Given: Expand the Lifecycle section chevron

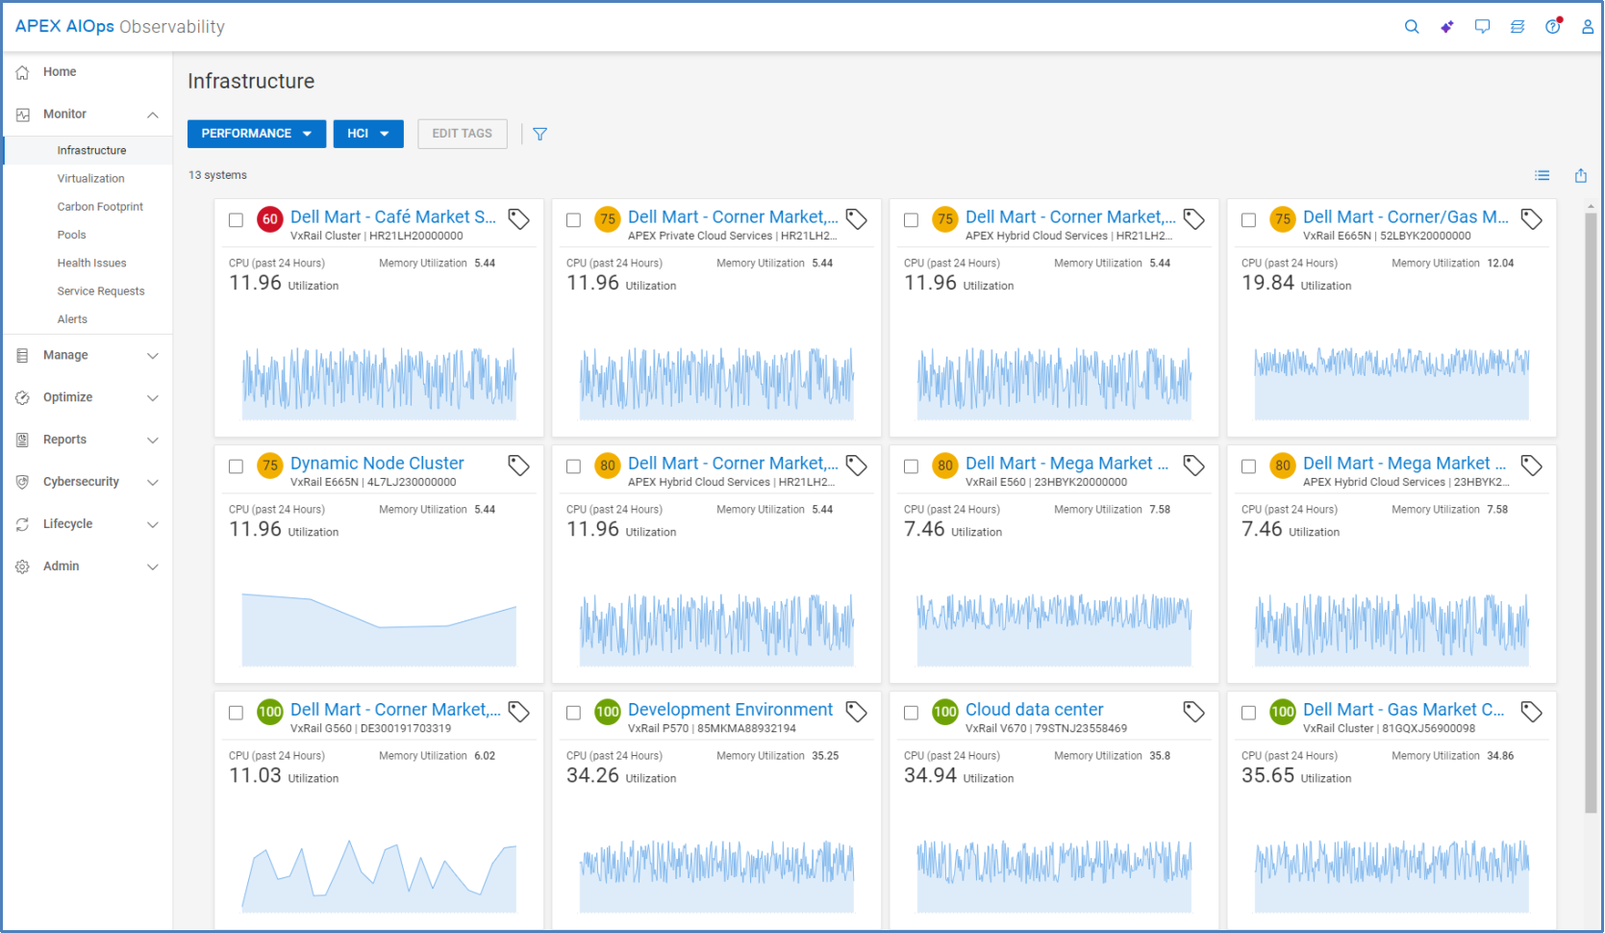Looking at the screenshot, I should [x=153, y=525].
